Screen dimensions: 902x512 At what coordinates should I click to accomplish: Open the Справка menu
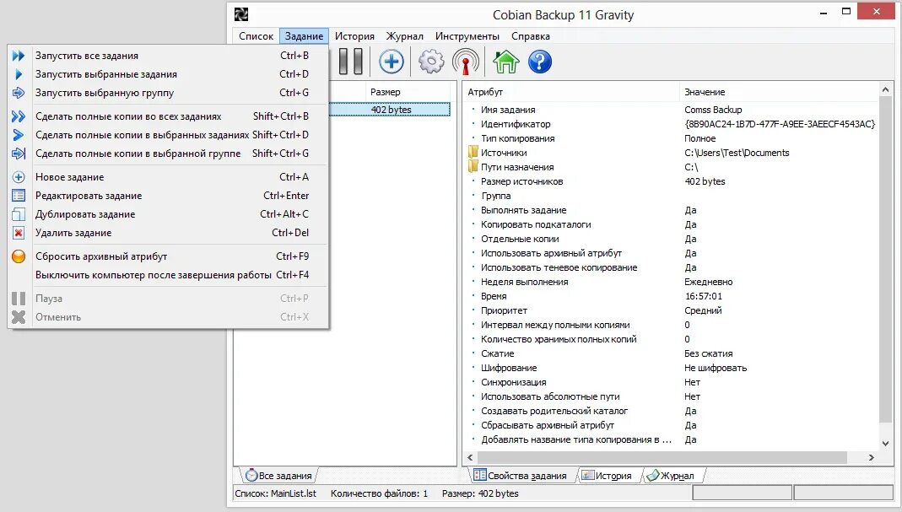[x=531, y=35]
